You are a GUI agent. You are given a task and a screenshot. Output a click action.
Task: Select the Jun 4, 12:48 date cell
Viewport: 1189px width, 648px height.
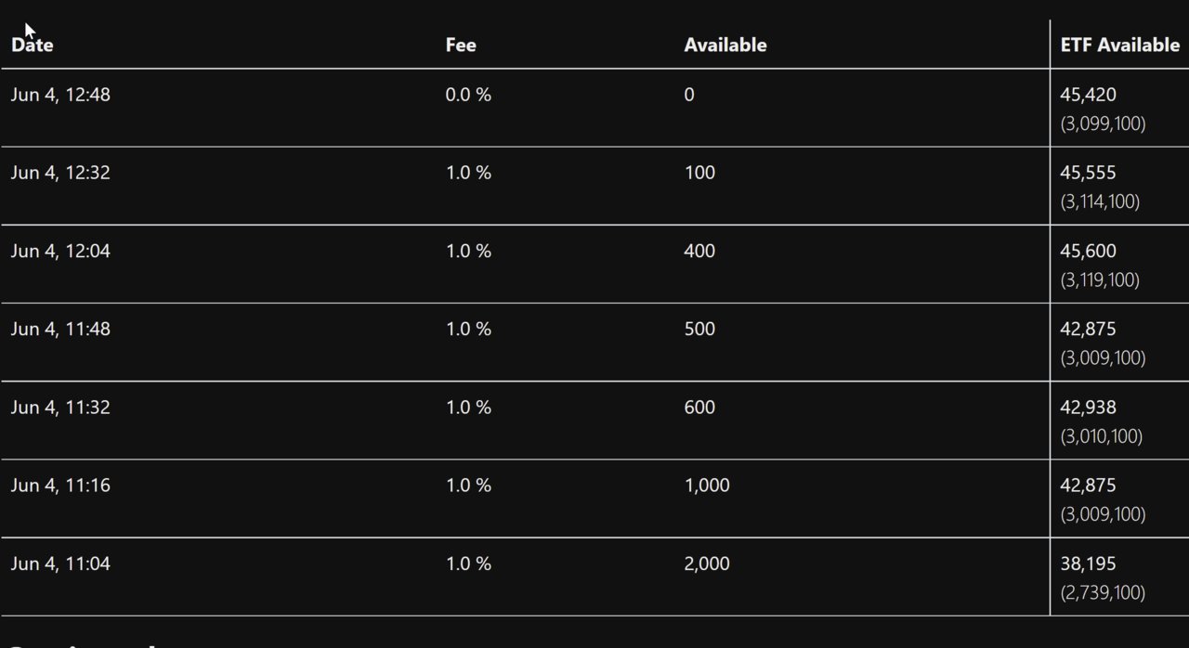tap(60, 95)
